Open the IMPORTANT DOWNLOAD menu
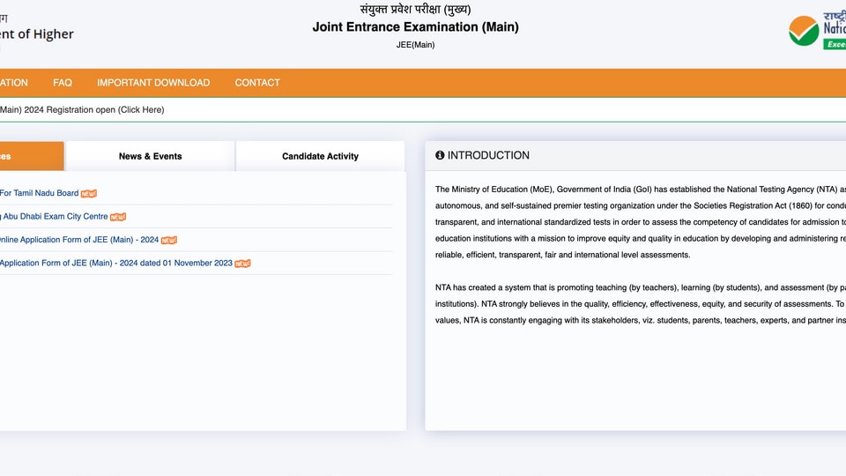 pos(153,83)
